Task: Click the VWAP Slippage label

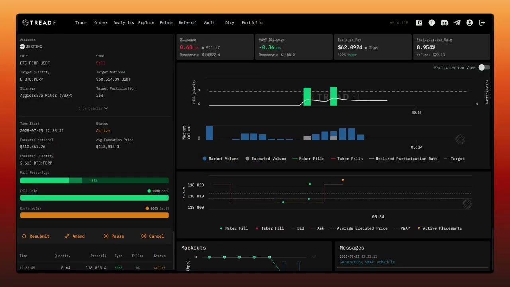Action: click(272, 40)
